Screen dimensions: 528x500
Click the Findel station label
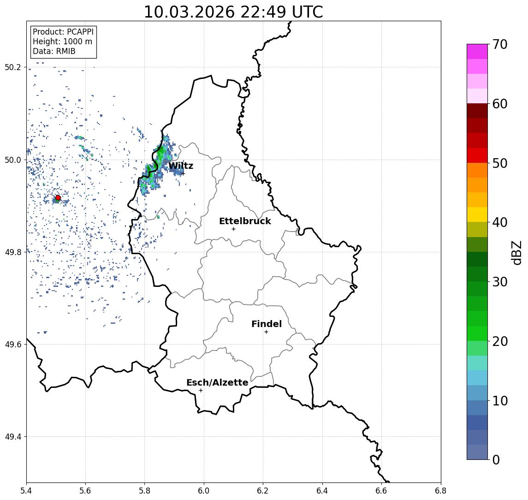pyautogui.click(x=267, y=324)
